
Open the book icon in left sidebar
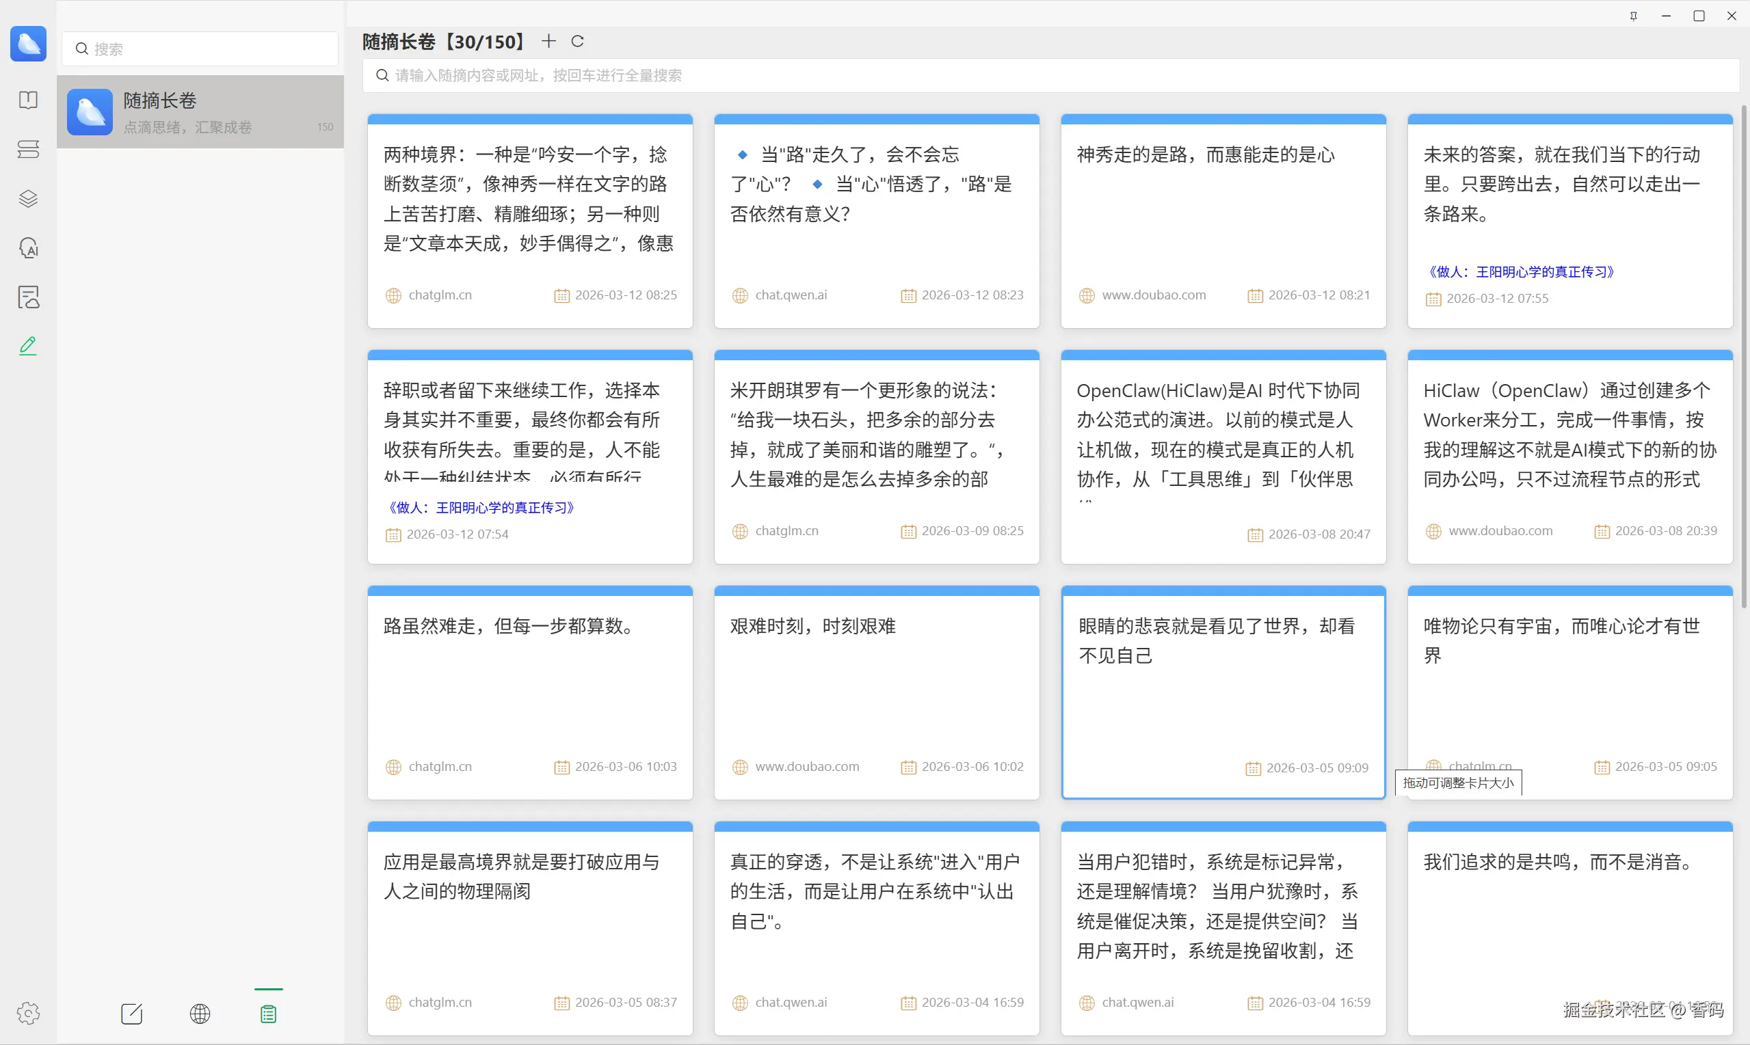28,100
